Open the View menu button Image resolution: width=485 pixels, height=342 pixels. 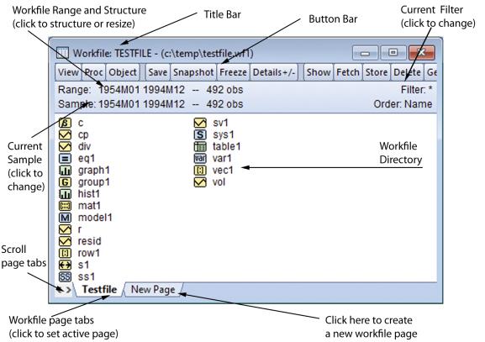68,72
